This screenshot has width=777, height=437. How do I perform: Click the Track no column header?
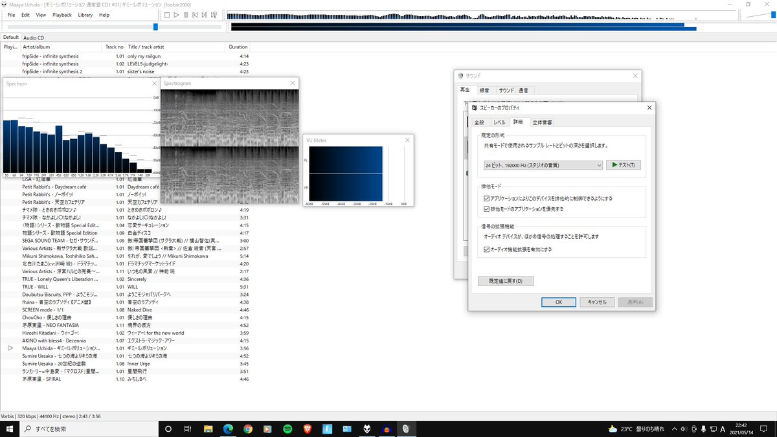(x=114, y=47)
